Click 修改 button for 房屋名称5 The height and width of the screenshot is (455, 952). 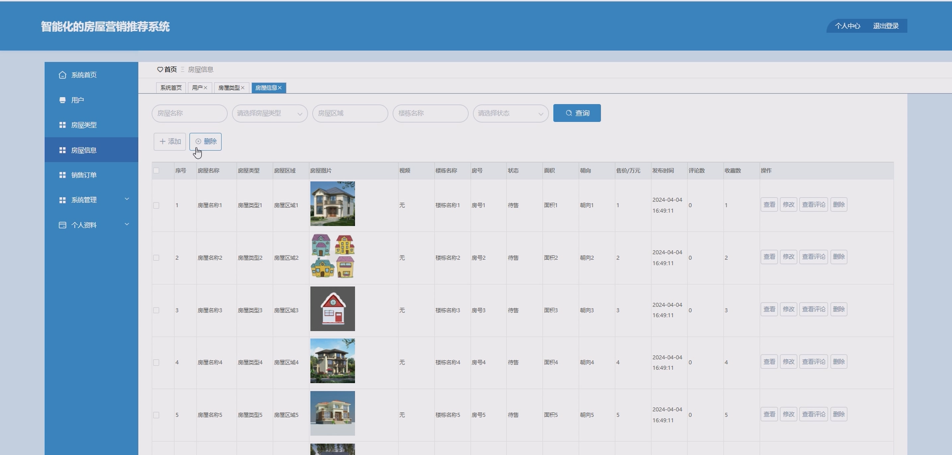[788, 414]
